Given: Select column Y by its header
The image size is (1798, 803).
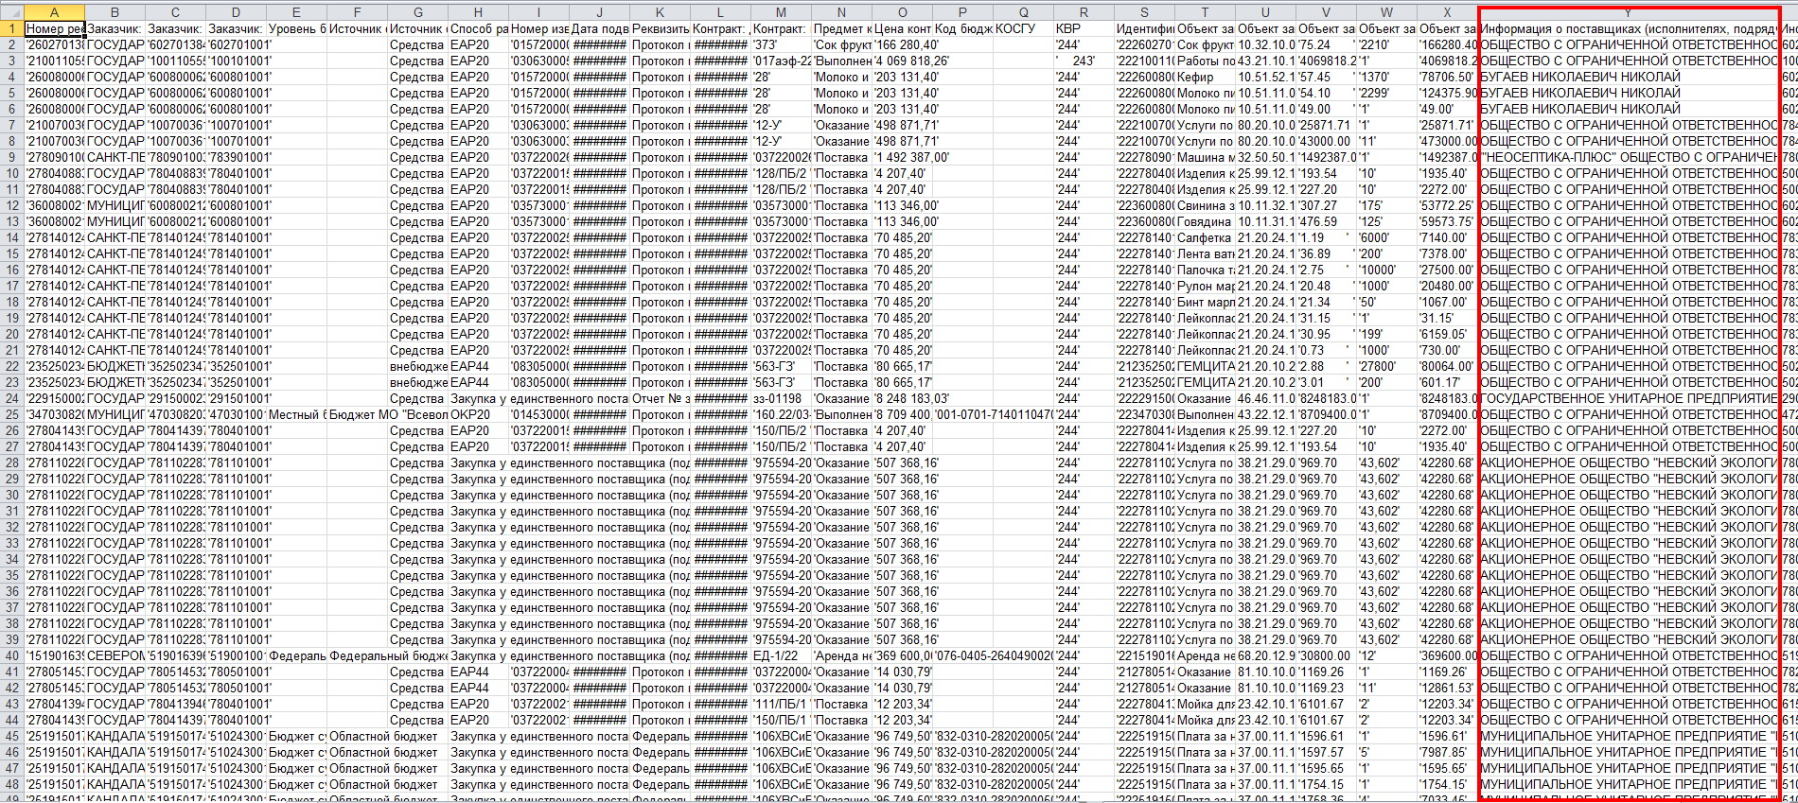Looking at the screenshot, I should [x=1628, y=12].
